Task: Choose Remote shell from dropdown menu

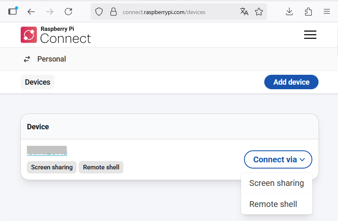Action: point(273,204)
